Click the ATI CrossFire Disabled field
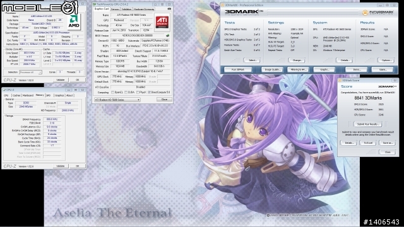Screen dimensions: 404x227 tap(141, 87)
